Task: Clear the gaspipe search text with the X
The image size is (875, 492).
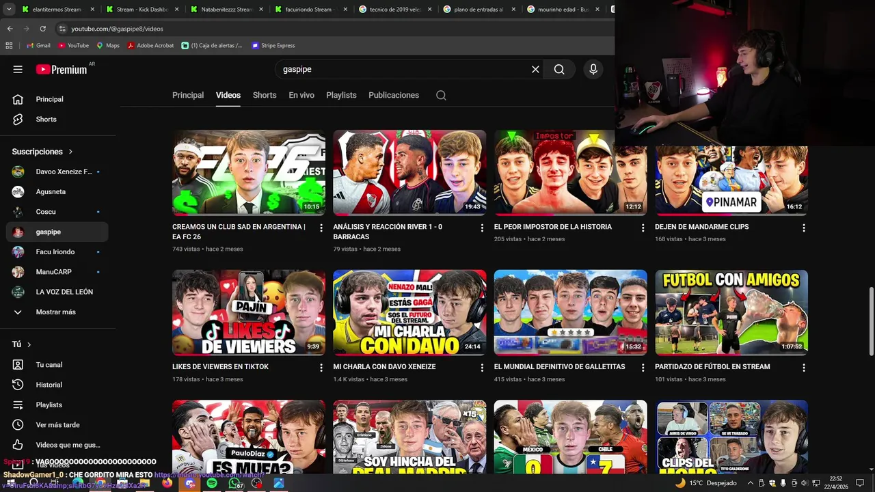Action: point(535,69)
